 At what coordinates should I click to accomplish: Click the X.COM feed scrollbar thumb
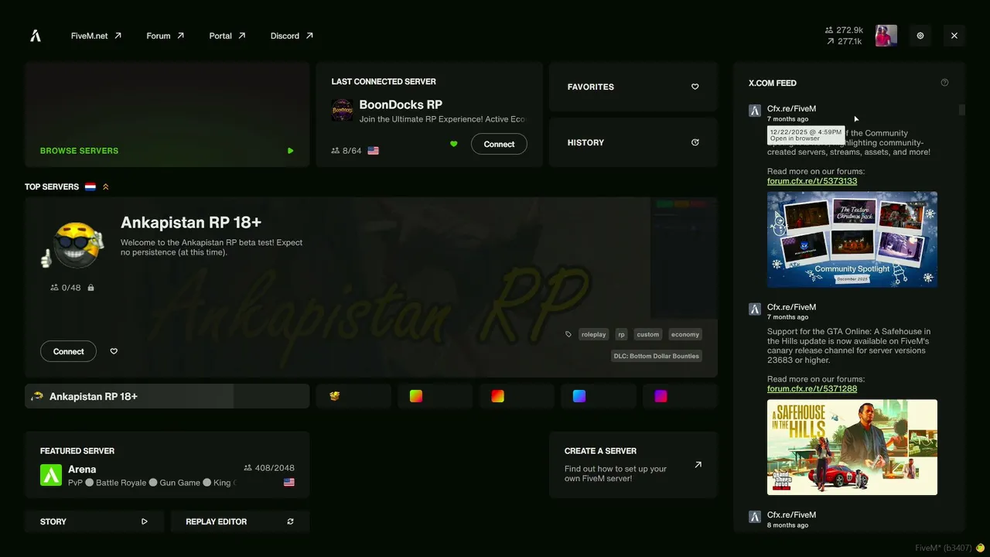(x=962, y=110)
